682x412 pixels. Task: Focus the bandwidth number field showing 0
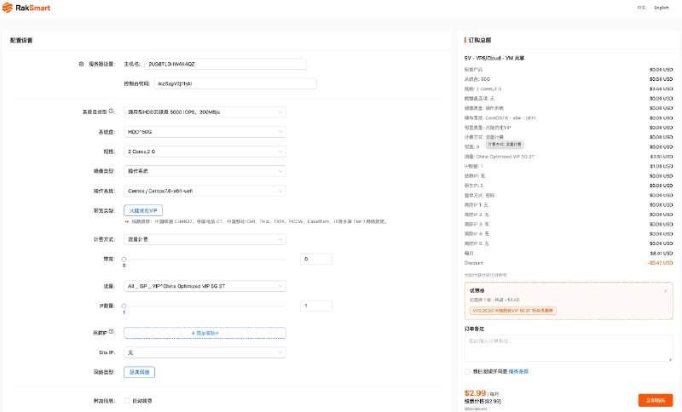coord(316,259)
